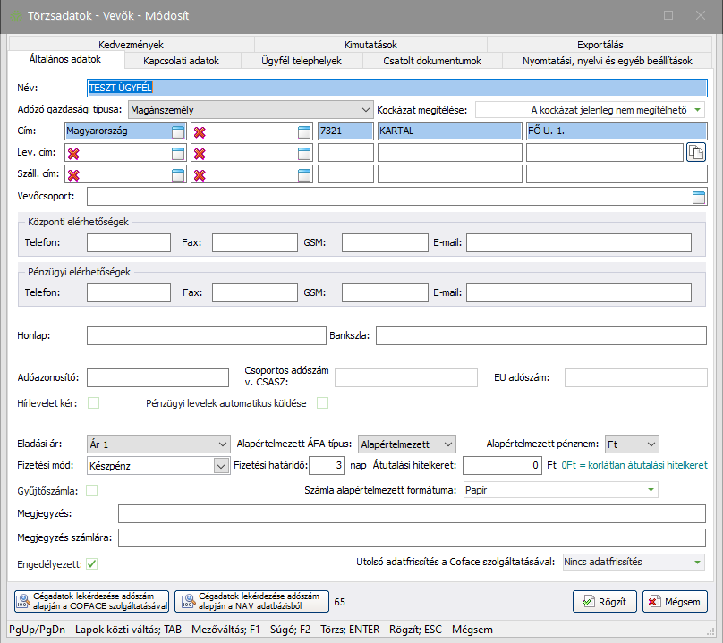Click red X in Cím second field
Viewport: 723px width, 643px height.
[x=200, y=131]
